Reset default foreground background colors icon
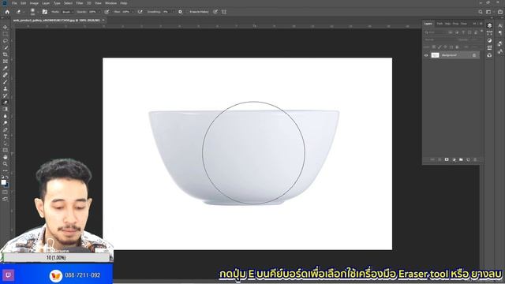 tap(2, 177)
